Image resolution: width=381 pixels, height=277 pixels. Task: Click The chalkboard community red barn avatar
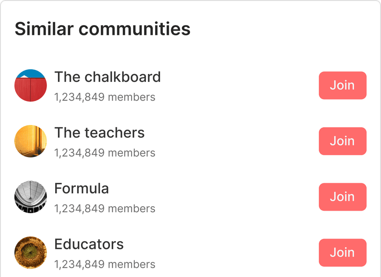click(x=31, y=85)
